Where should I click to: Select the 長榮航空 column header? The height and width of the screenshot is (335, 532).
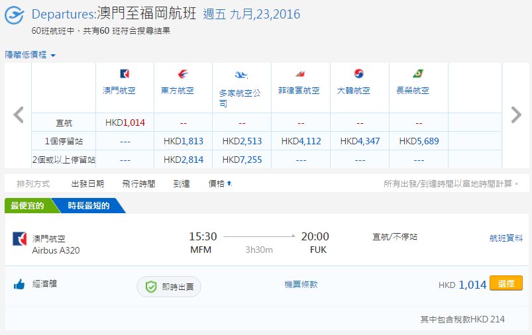[413, 91]
